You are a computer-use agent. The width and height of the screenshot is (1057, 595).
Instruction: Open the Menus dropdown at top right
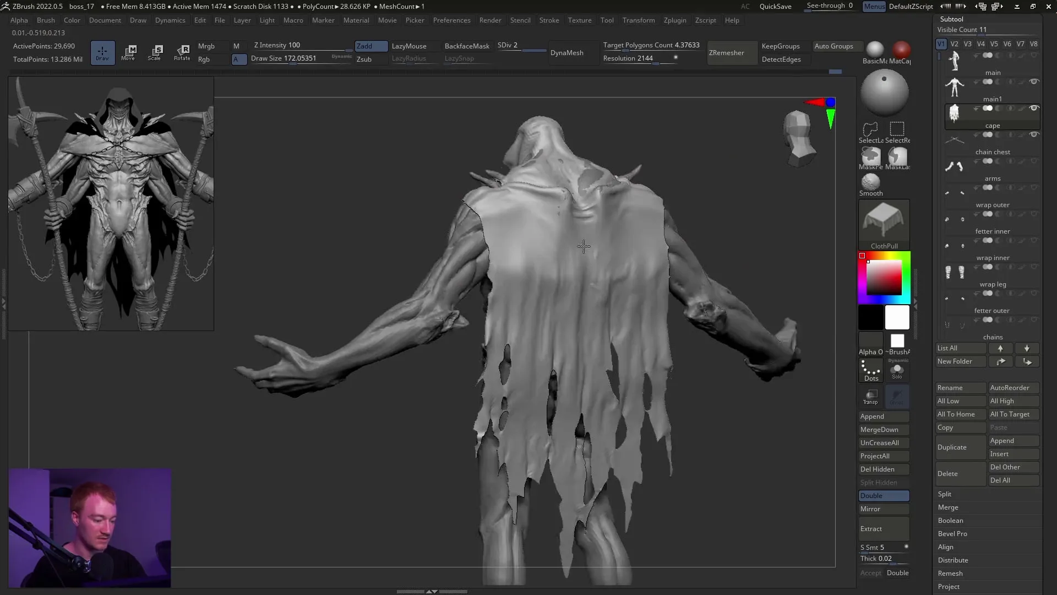click(x=874, y=7)
